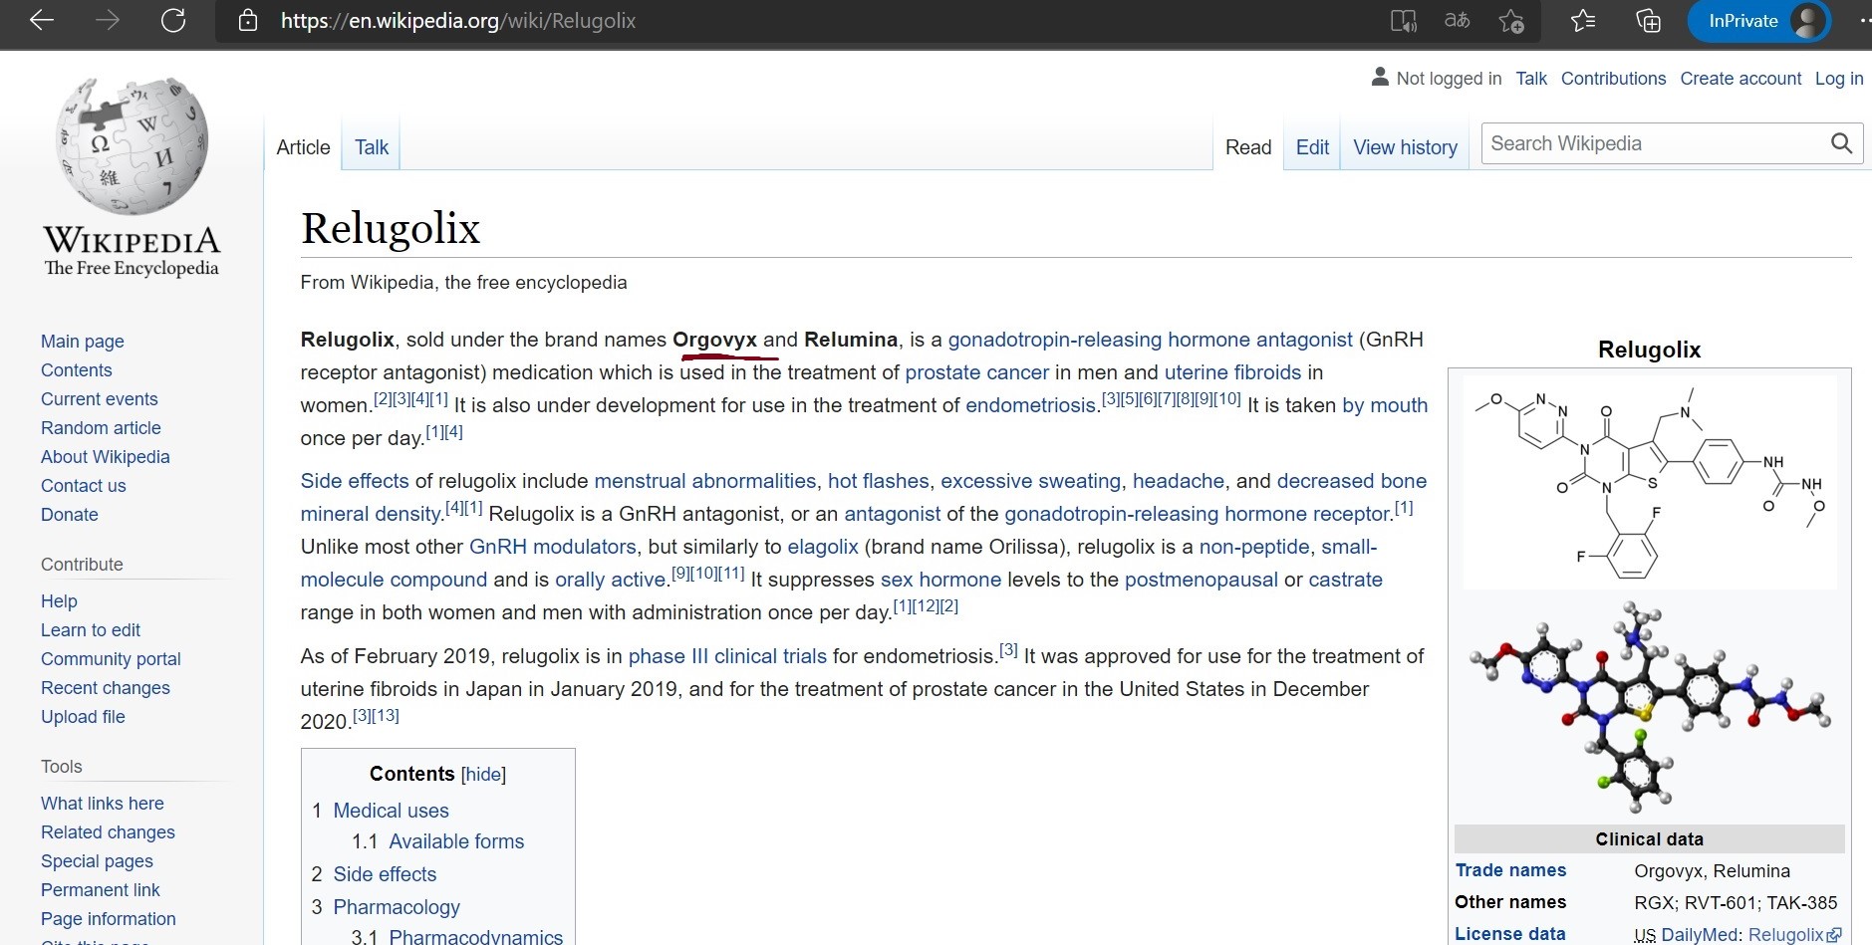Jump to Side effects in Contents

click(385, 874)
